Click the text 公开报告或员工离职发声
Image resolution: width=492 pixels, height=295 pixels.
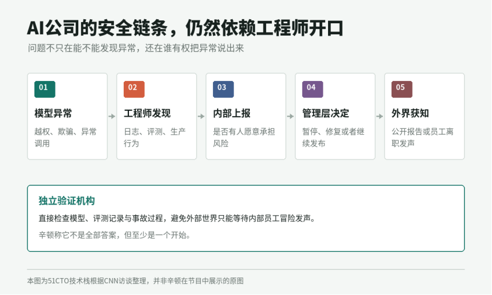[423, 138]
